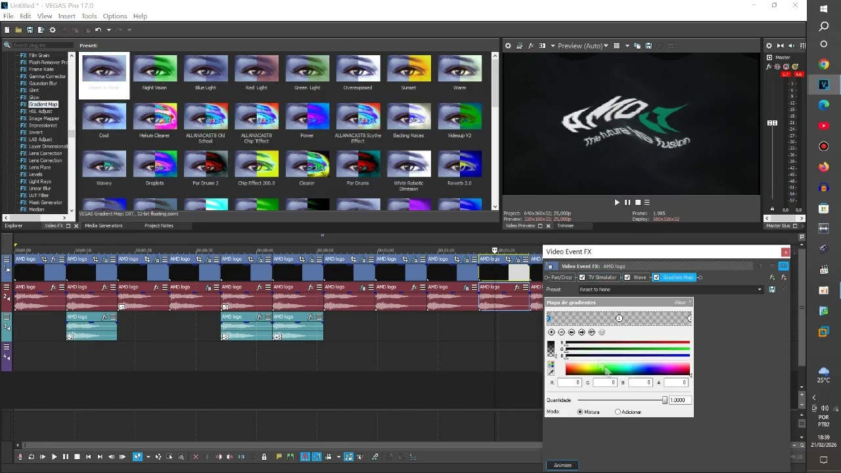
Task: Toggle Gradient Map effect checkbox
Action: tap(656, 277)
